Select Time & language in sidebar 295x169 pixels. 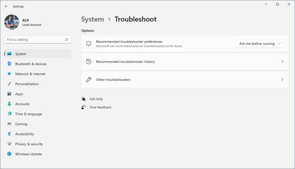pyautogui.click(x=28, y=114)
